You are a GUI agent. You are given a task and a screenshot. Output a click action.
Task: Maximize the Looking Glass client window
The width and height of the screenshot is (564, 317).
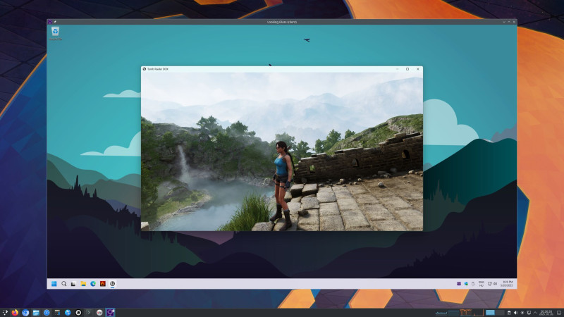tap(509, 22)
